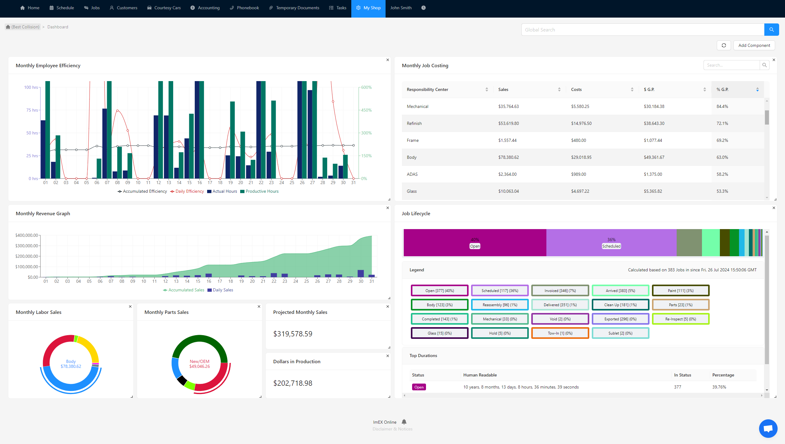Click the Add Component button
This screenshot has width=785, height=444.
click(754, 45)
